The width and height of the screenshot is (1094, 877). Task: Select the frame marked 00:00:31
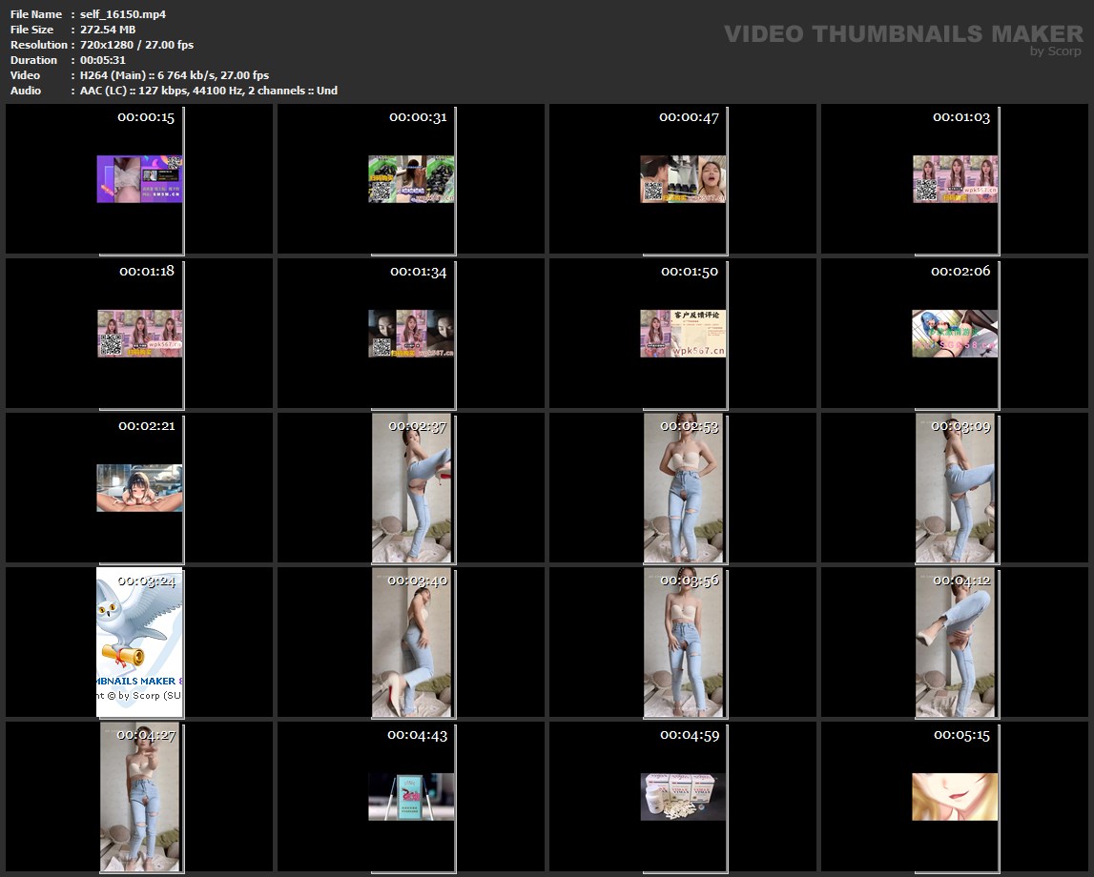click(x=411, y=179)
